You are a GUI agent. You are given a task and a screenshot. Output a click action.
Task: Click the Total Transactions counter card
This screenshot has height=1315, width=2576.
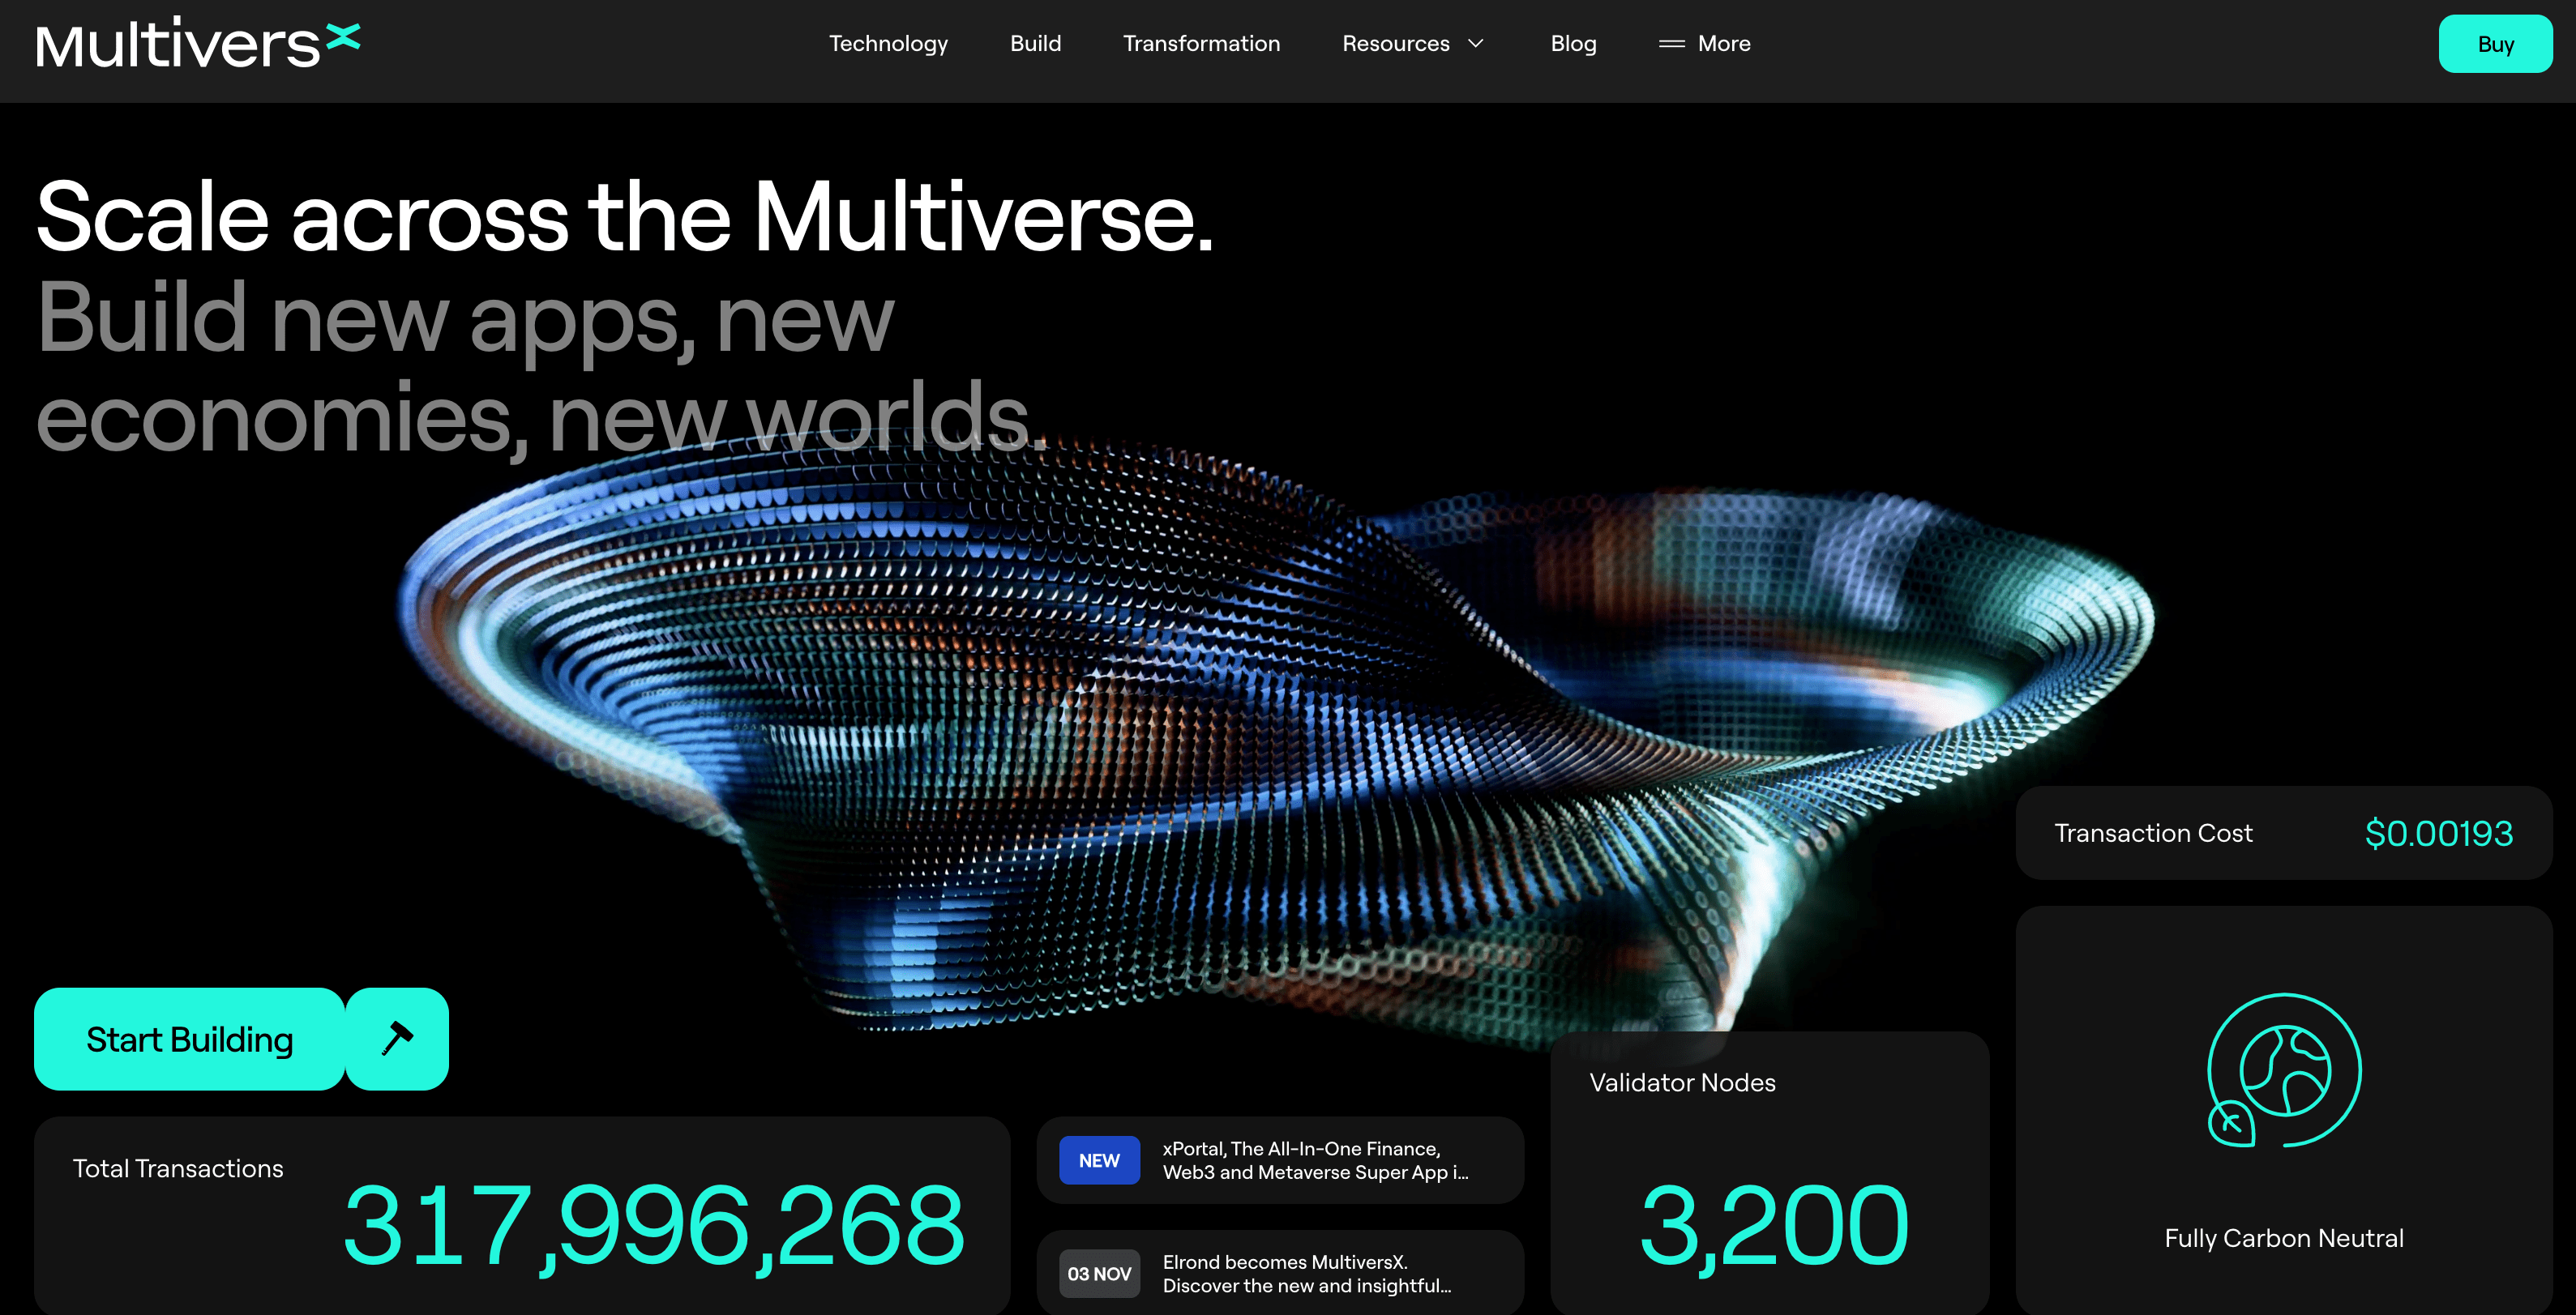(x=521, y=1214)
